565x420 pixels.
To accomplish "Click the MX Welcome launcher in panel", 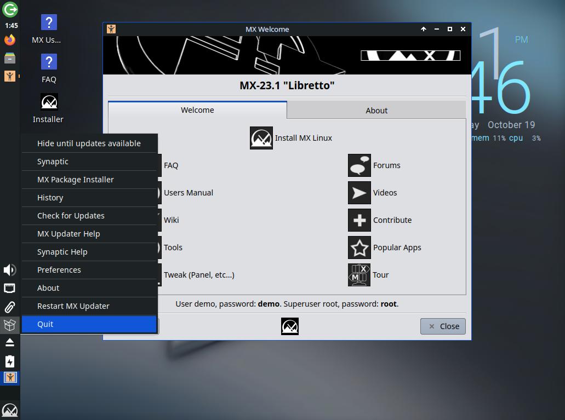I will coord(10,76).
